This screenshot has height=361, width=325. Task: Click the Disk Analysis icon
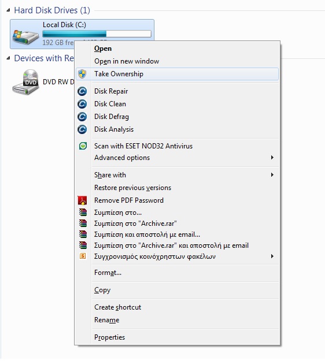pos(82,129)
